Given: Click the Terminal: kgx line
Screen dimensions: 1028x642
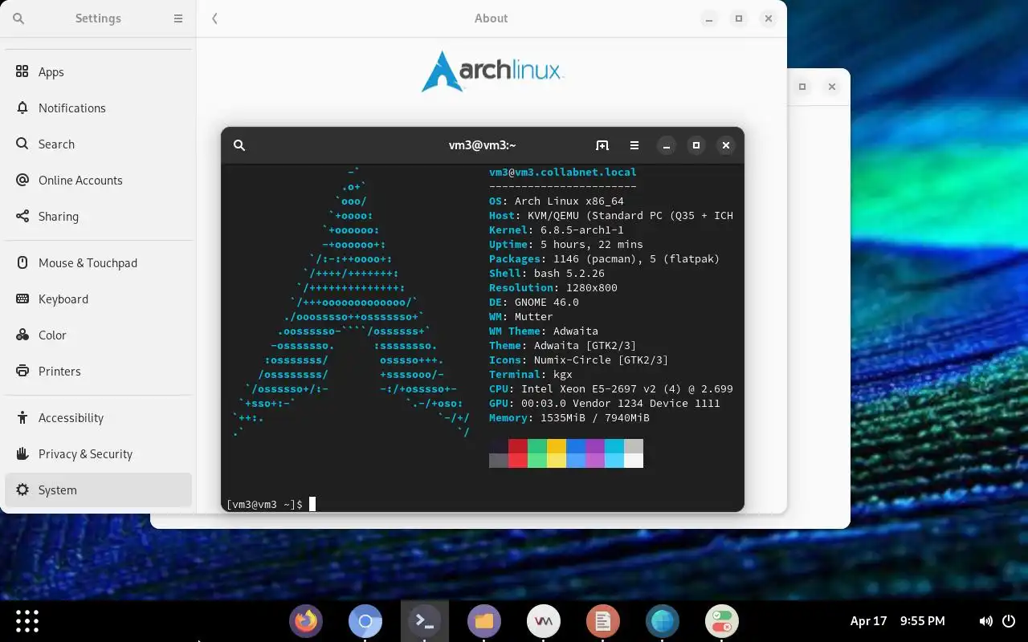Looking at the screenshot, I should [x=530, y=374].
